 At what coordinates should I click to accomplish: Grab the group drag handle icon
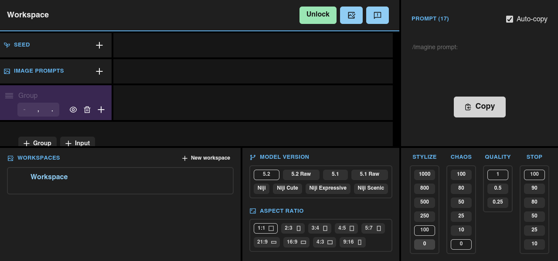click(9, 96)
